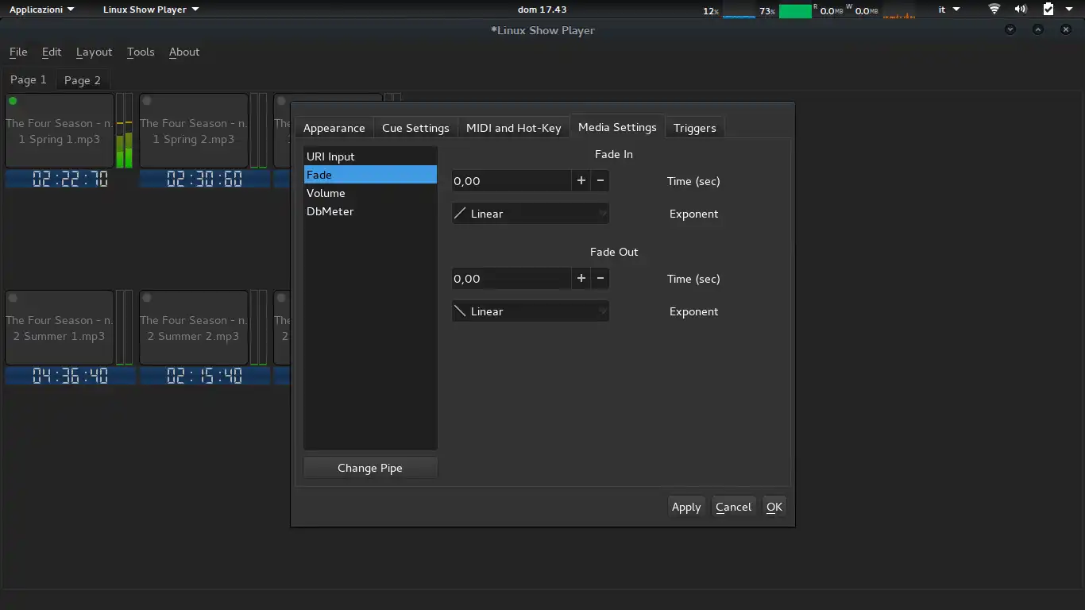This screenshot has height=610, width=1085.
Task: Open the Applicazioni system menu
Action: 41,10
